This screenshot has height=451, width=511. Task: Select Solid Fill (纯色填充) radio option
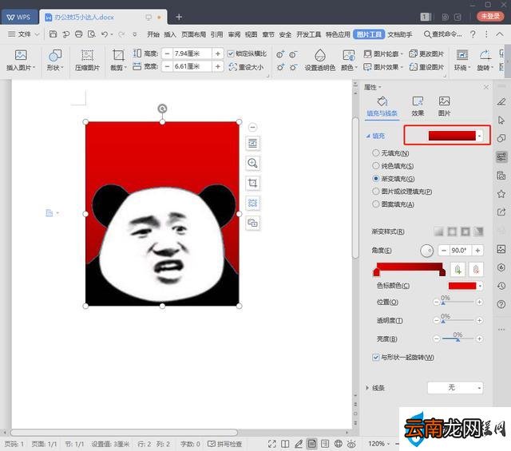click(376, 166)
